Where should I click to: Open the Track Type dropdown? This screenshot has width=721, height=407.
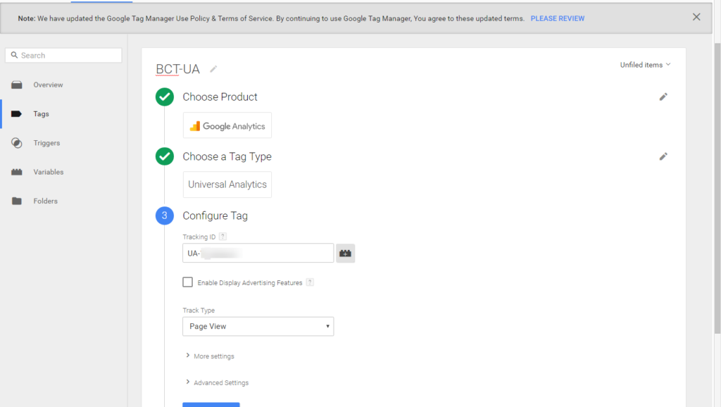tap(258, 326)
